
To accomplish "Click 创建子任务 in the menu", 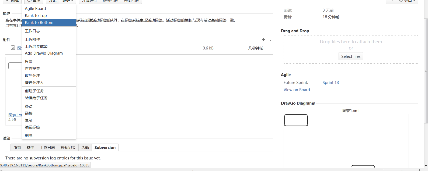I will (34, 91).
